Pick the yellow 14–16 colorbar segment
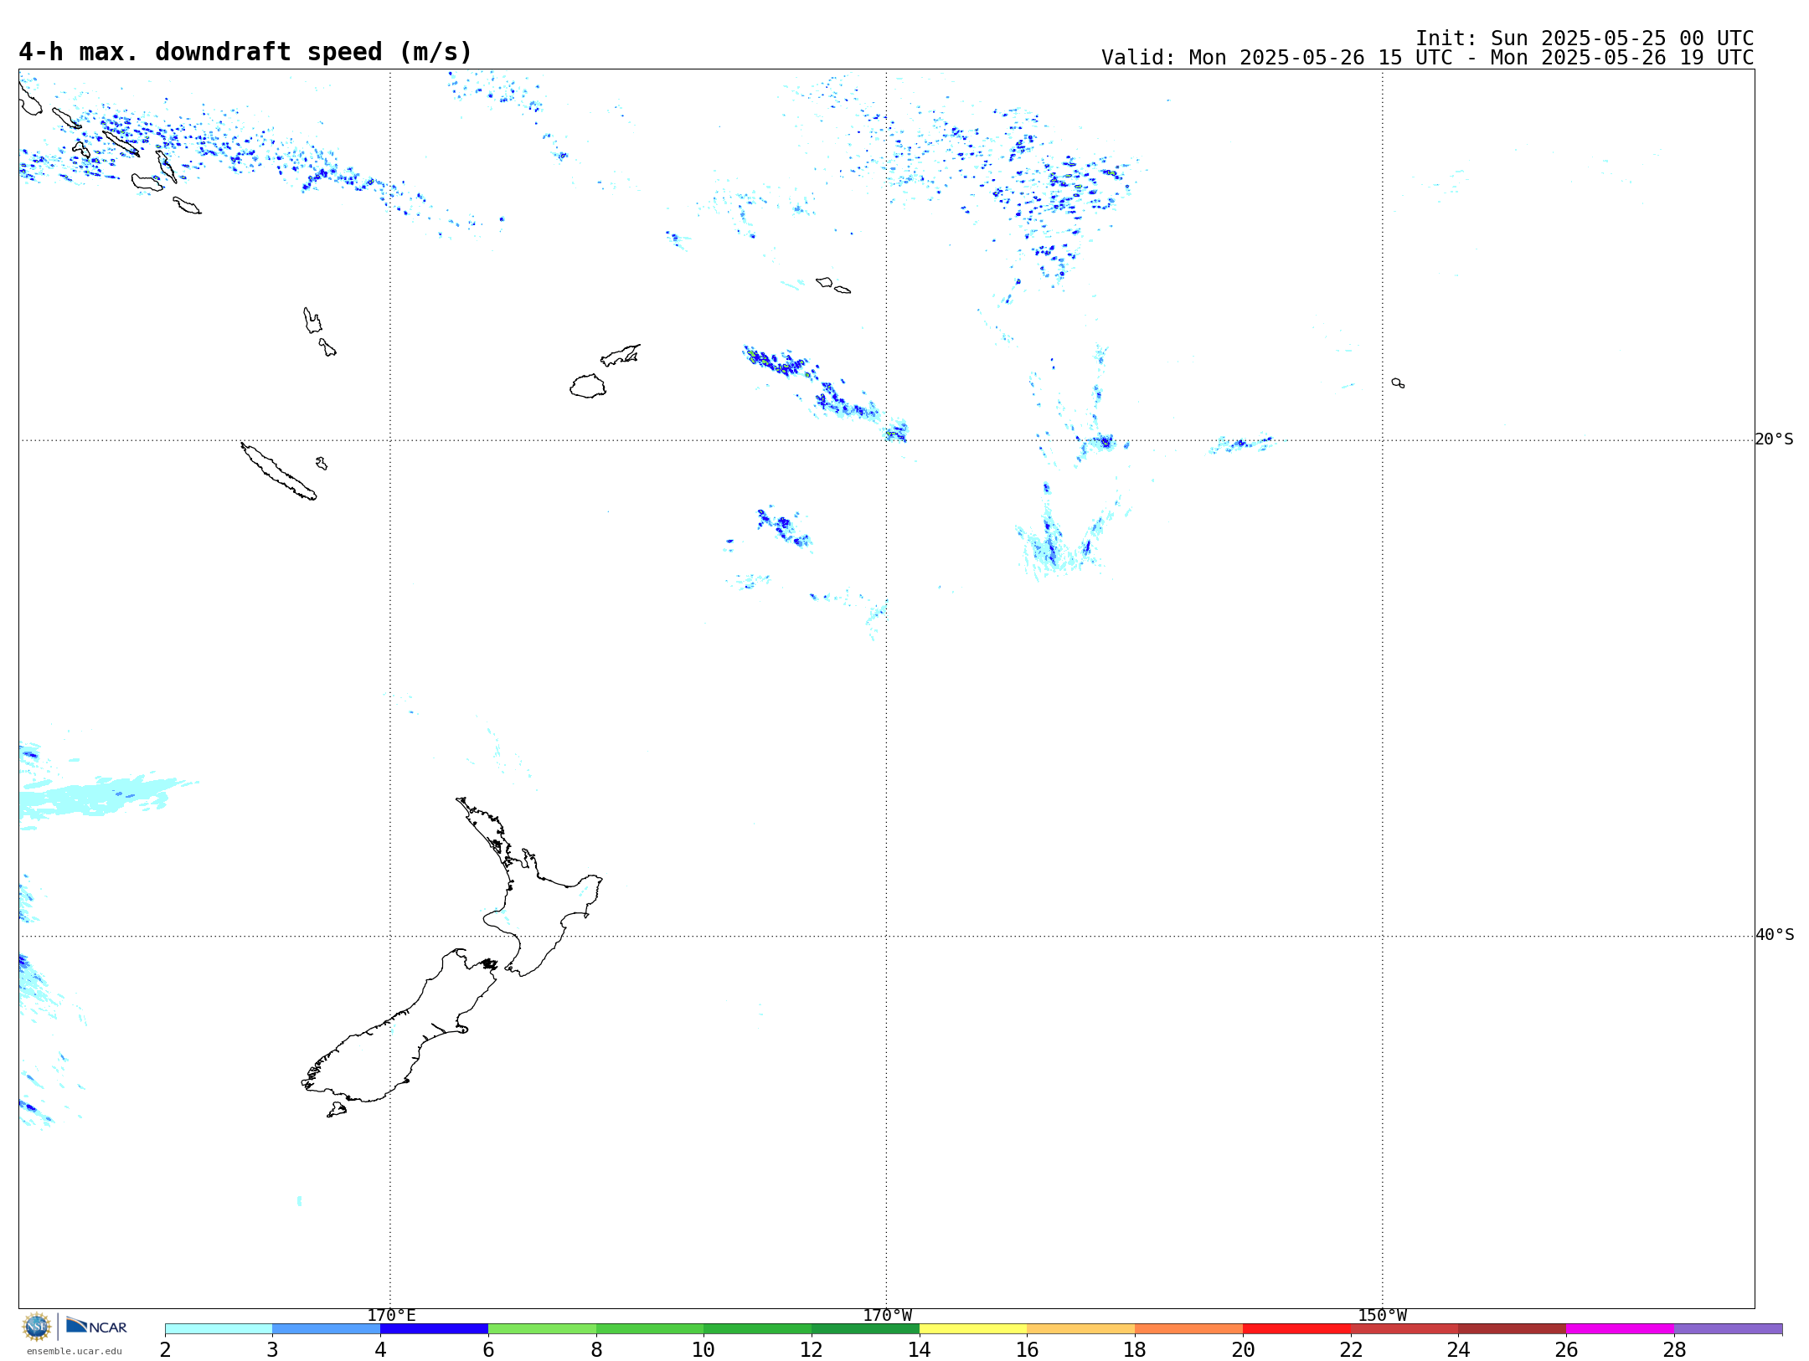This screenshot has width=1809, height=1361. pyautogui.click(x=973, y=1329)
